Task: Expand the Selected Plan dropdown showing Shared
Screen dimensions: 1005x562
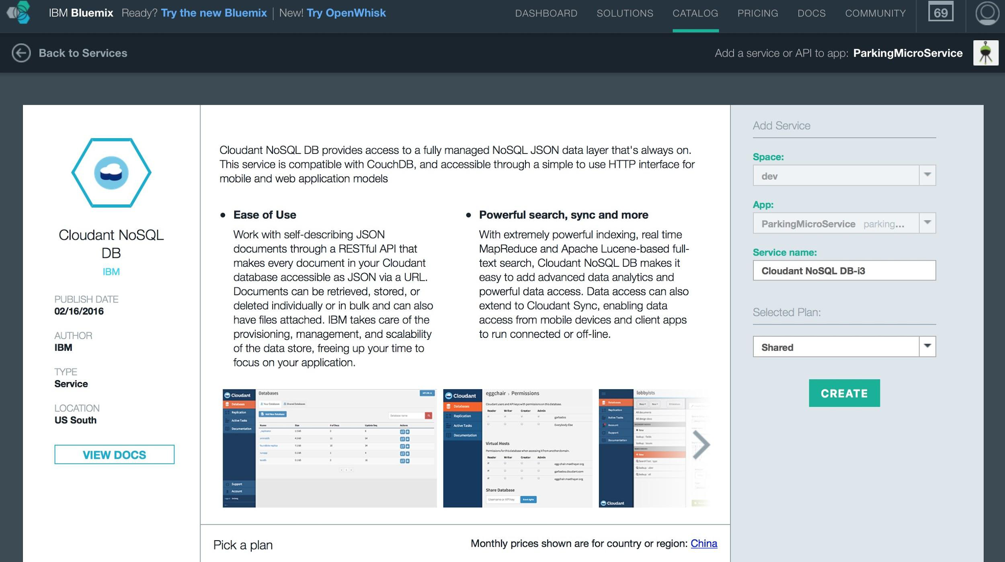Action: [844, 346]
